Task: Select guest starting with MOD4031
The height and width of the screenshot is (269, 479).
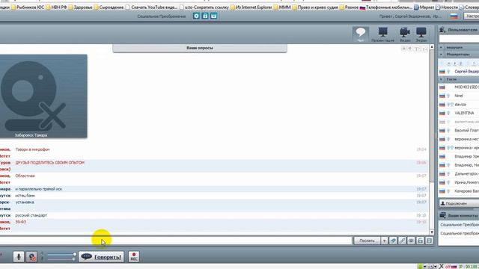Action: 459,87
